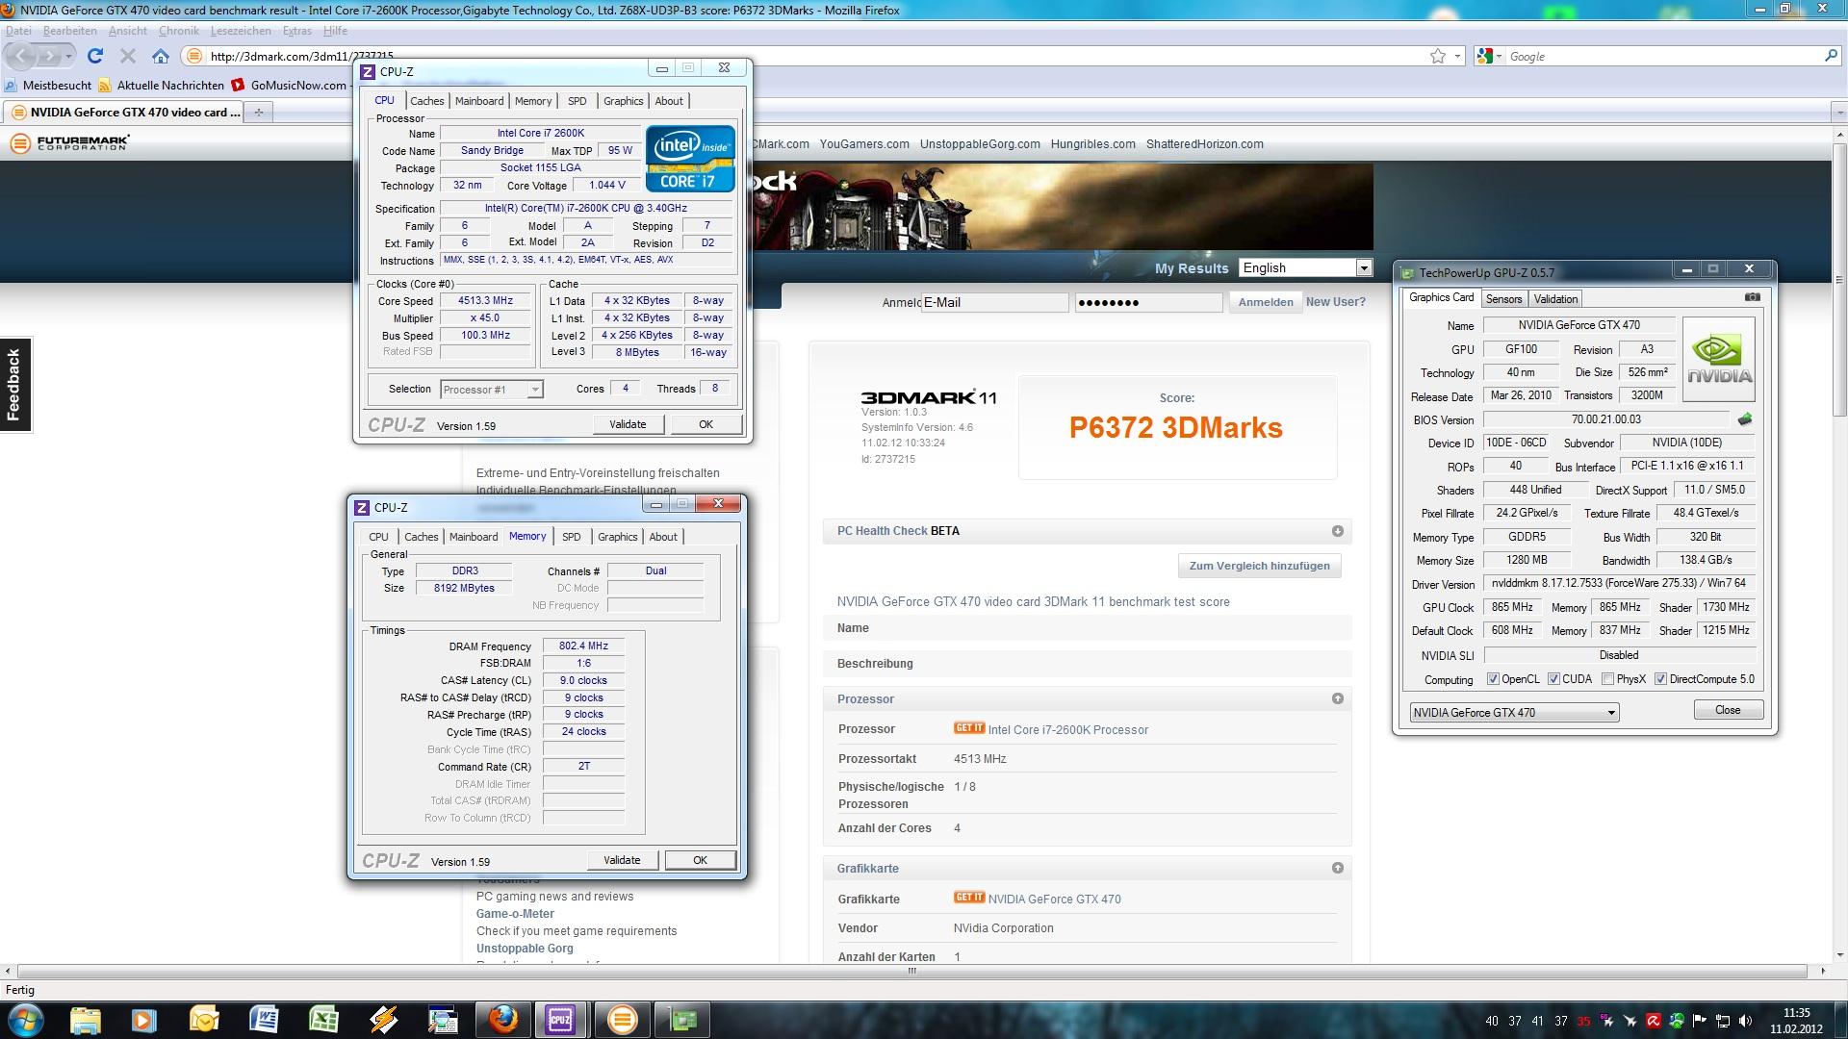Click the Game-o-Meter link
Screen dimensions: 1848x1039
pyautogui.click(x=515, y=914)
